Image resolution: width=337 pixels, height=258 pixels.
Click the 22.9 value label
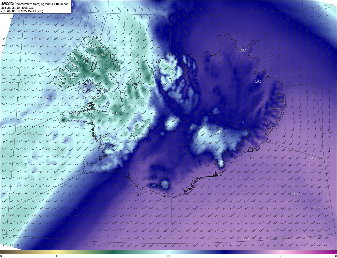coord(316,207)
